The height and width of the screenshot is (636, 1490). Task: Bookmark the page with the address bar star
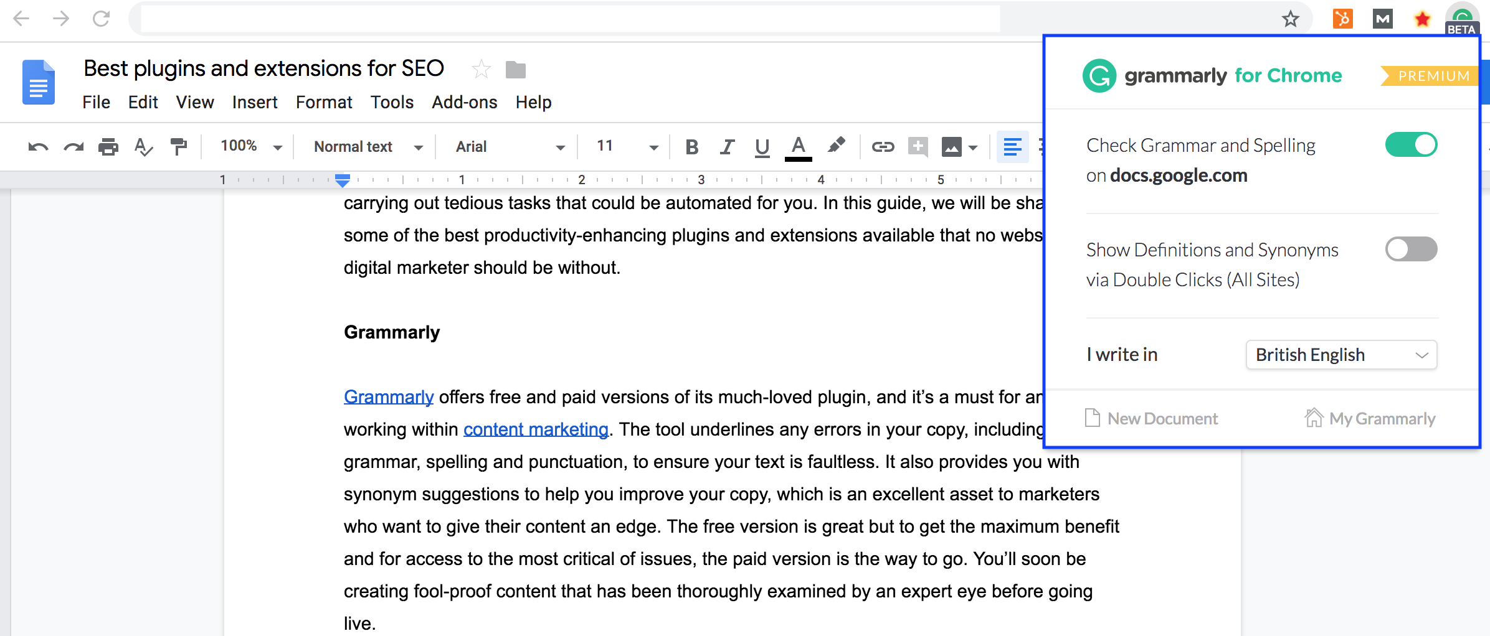1290,19
